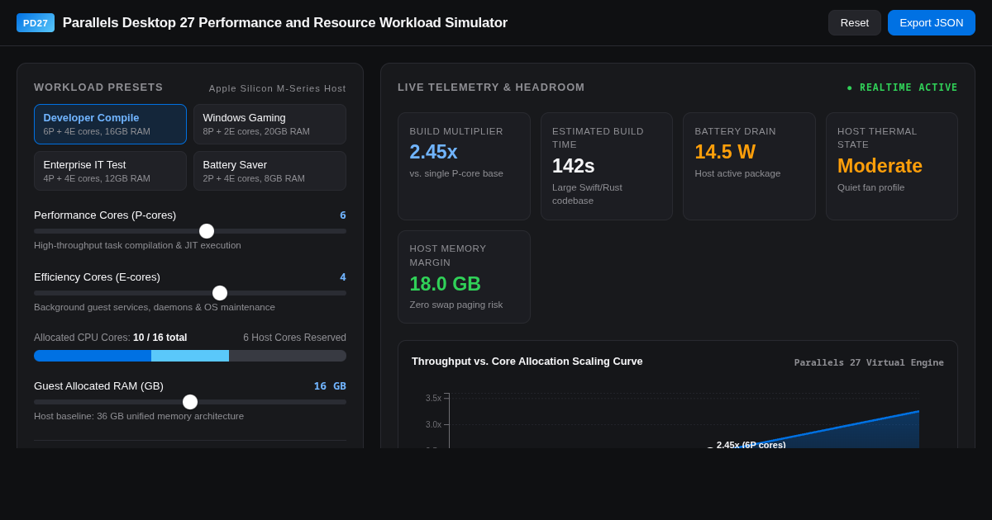Apply the Battery Saver preset
The height and width of the screenshot is (520, 992).
tap(269, 171)
